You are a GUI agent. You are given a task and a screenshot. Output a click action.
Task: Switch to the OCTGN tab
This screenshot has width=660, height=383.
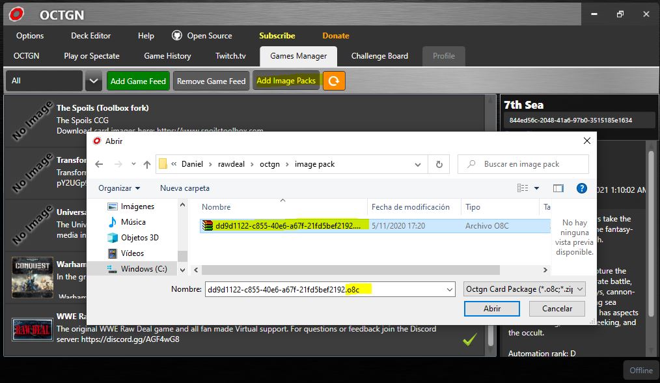pyautogui.click(x=27, y=56)
